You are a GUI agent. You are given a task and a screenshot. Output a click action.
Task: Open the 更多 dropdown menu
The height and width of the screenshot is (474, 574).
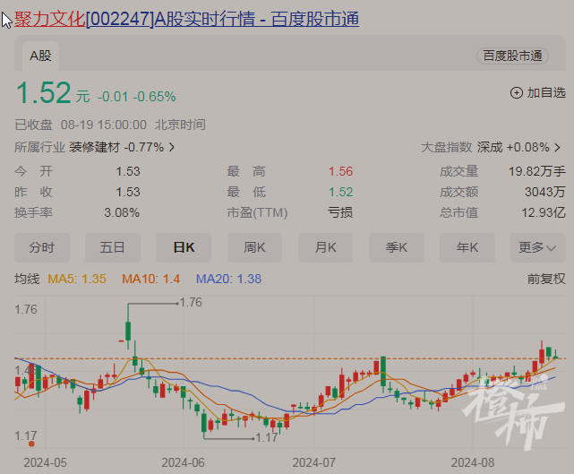pos(538,247)
